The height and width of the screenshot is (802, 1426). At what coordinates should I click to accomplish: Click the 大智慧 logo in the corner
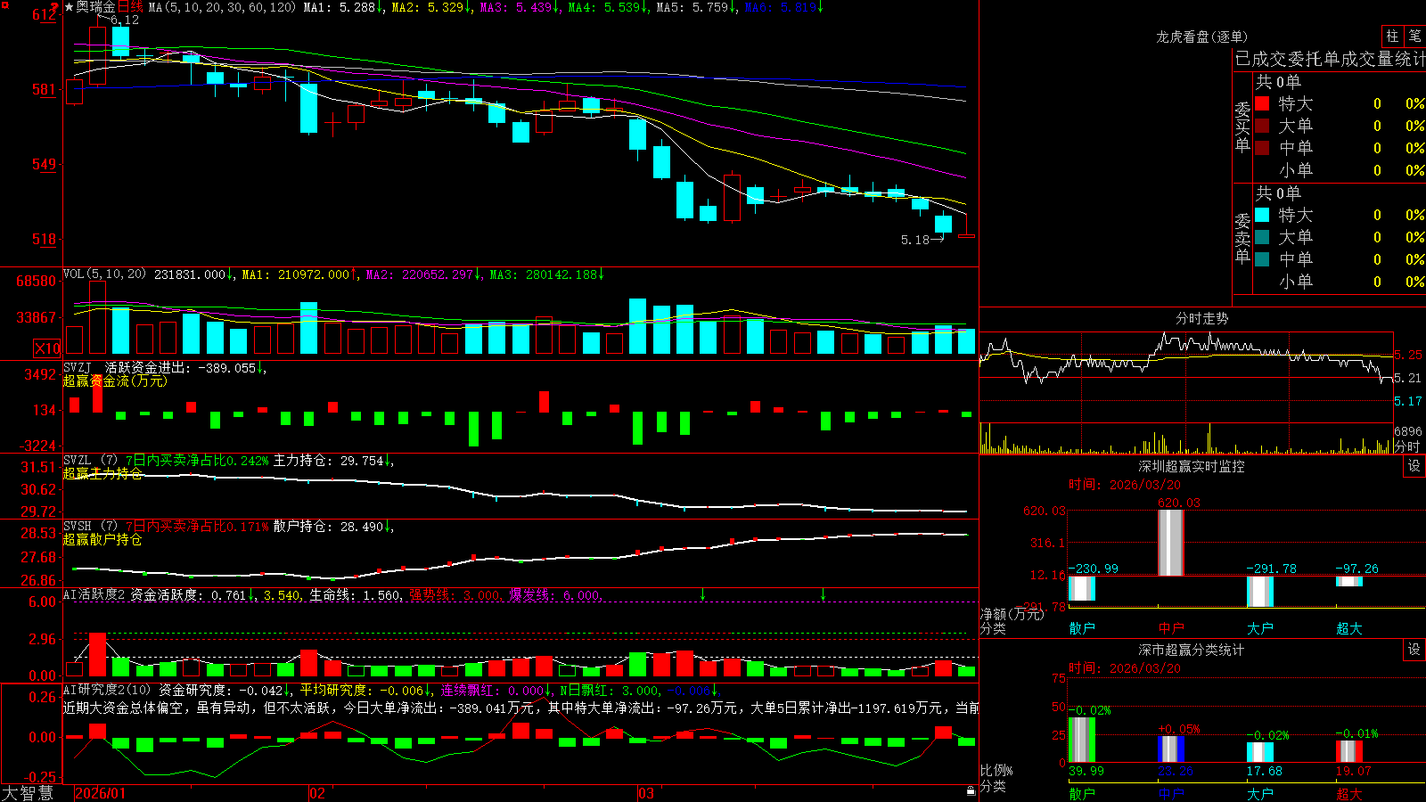tap(28, 793)
